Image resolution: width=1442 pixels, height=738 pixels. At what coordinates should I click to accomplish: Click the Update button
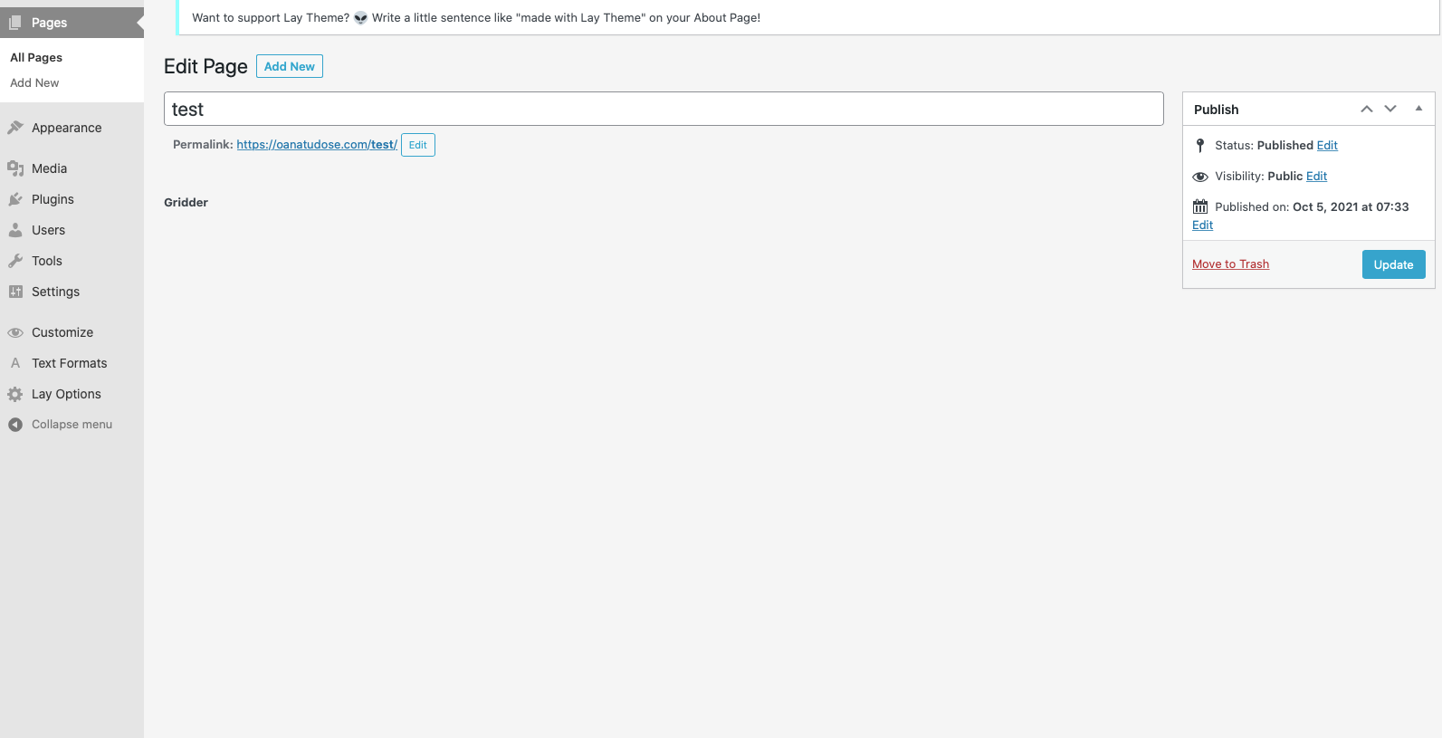pyautogui.click(x=1393, y=264)
